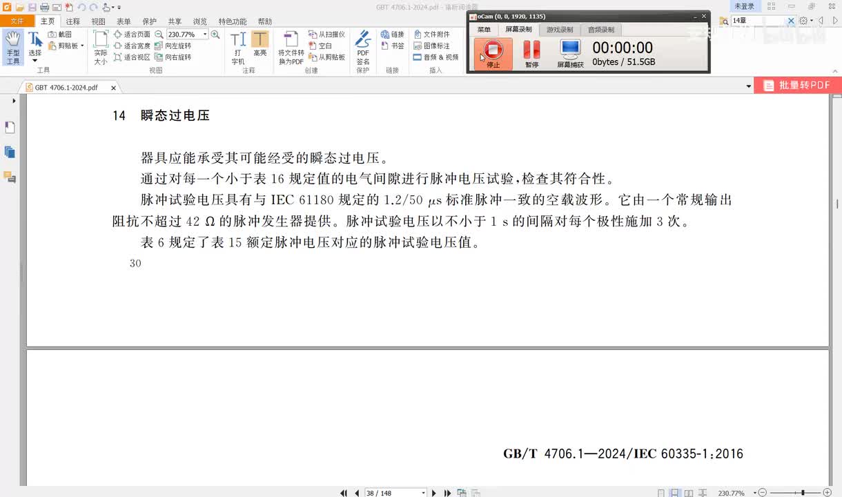Insert Audio & Video (音频 & 视频)
The width and height of the screenshot is (842, 497).
[x=435, y=57]
